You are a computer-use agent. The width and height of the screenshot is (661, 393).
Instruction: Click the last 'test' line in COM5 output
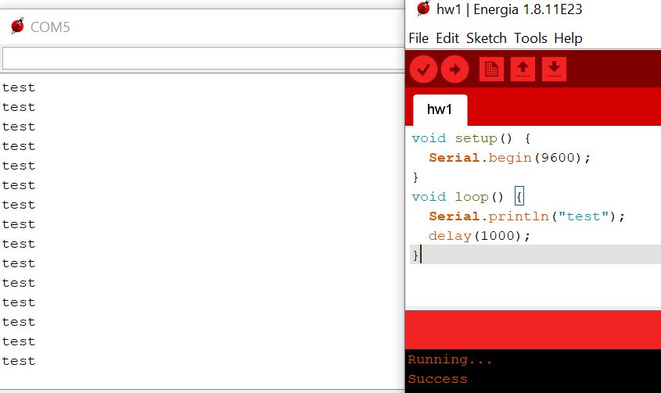click(19, 361)
